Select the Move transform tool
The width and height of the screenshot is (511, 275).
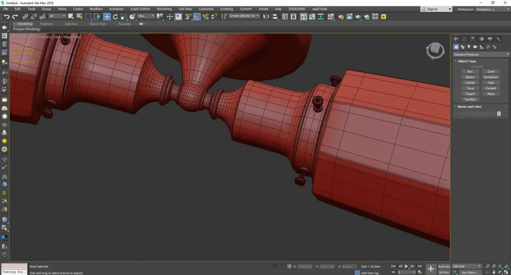click(x=106, y=17)
